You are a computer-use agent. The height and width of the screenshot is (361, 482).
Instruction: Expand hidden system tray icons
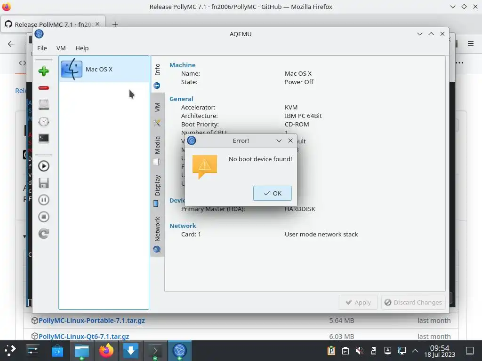click(x=415, y=351)
